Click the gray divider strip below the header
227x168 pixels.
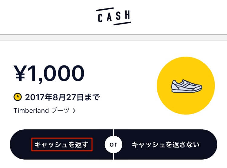(x=113, y=38)
